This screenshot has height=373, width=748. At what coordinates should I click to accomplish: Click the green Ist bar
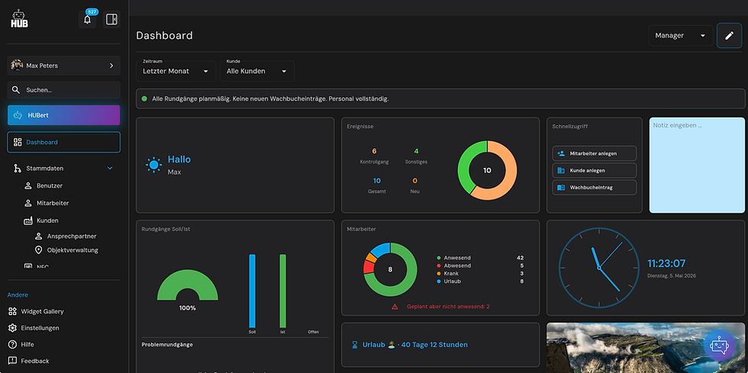coord(283,291)
